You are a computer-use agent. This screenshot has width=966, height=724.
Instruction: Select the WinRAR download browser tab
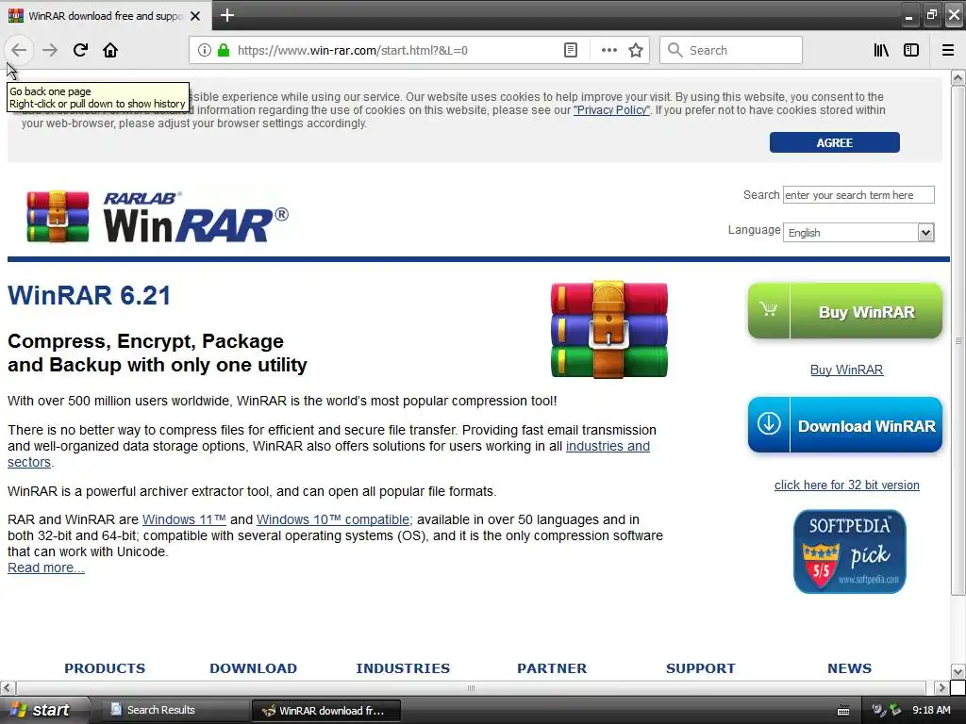click(x=106, y=16)
